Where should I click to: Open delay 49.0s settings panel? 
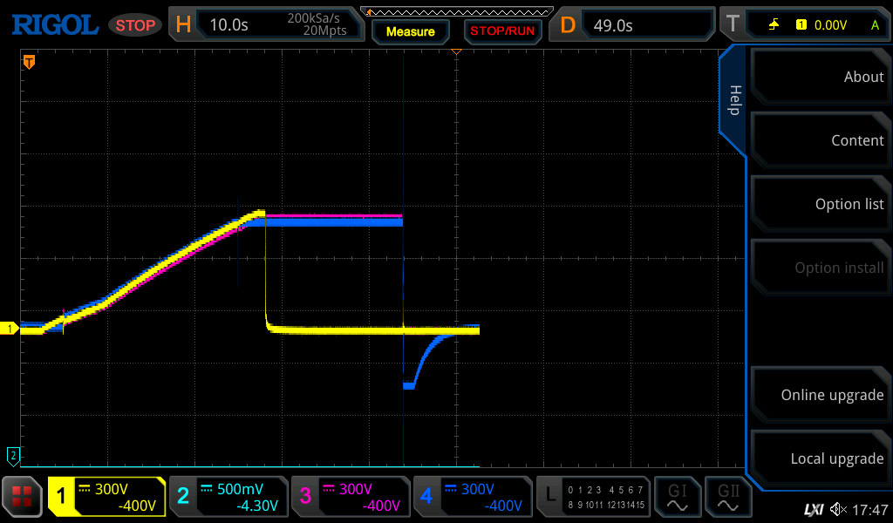tap(632, 25)
